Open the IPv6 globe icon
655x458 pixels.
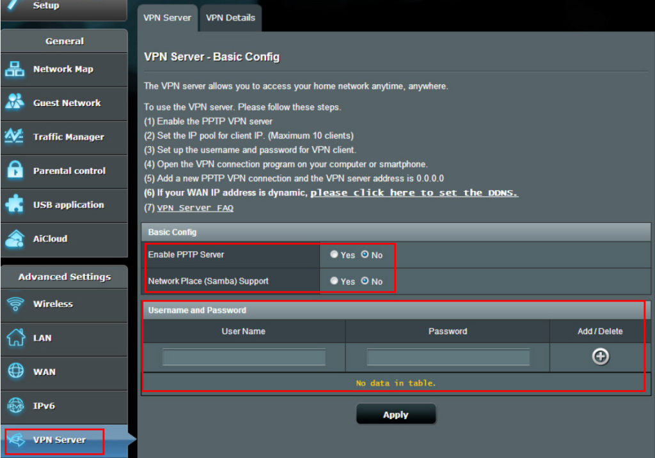pos(16,405)
